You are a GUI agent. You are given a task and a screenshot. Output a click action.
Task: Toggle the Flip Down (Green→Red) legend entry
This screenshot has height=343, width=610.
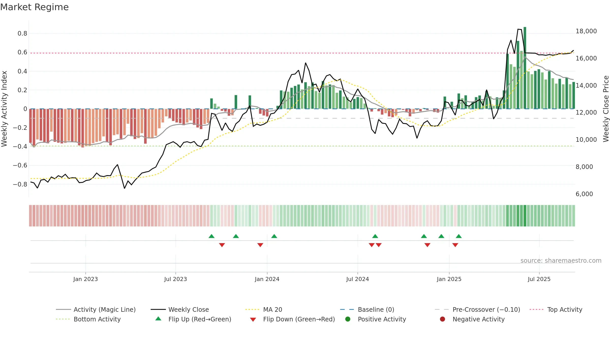(292, 319)
